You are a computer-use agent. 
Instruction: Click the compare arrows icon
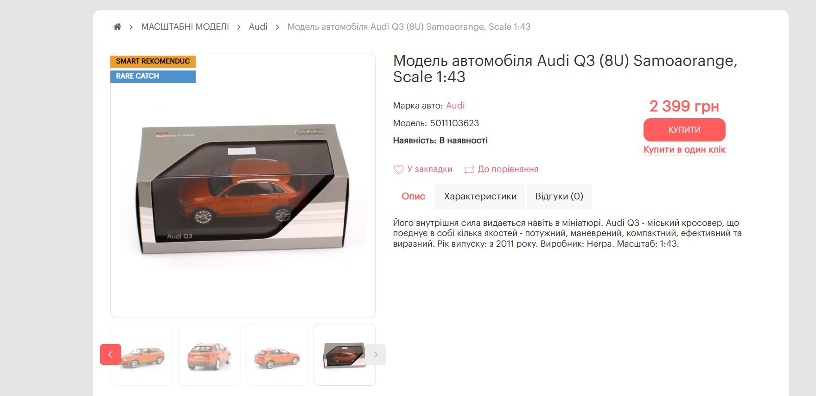[x=469, y=170]
